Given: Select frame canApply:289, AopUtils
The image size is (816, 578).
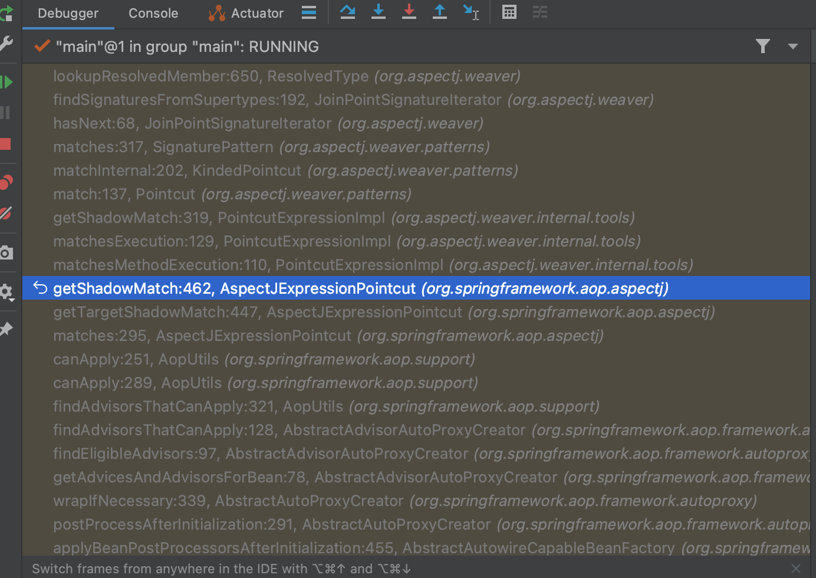Looking at the screenshot, I should coord(416,383).
